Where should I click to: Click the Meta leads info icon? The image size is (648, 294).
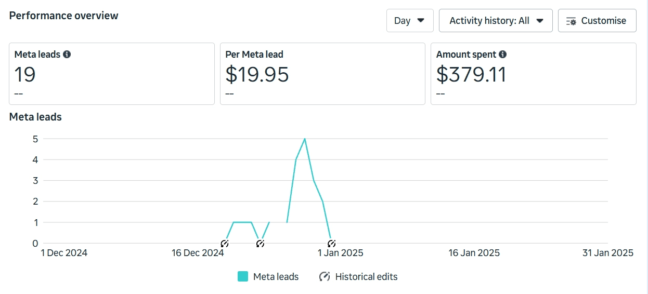pos(67,54)
